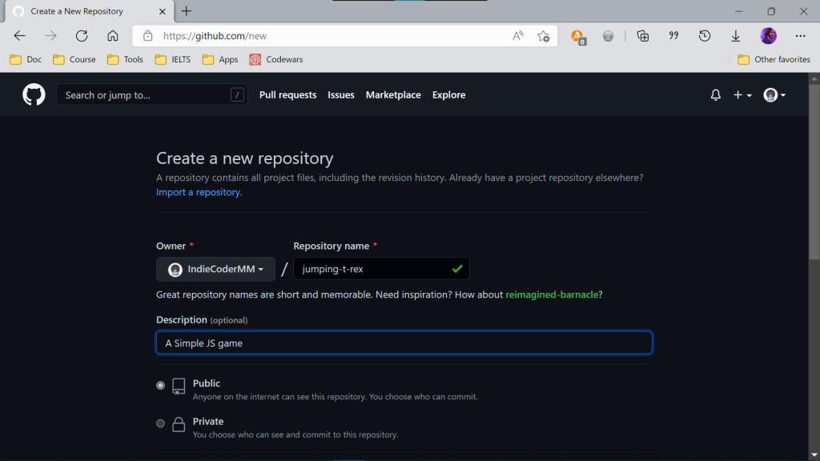The image size is (820, 461).
Task: Go to the Marketplace page
Action: click(393, 95)
